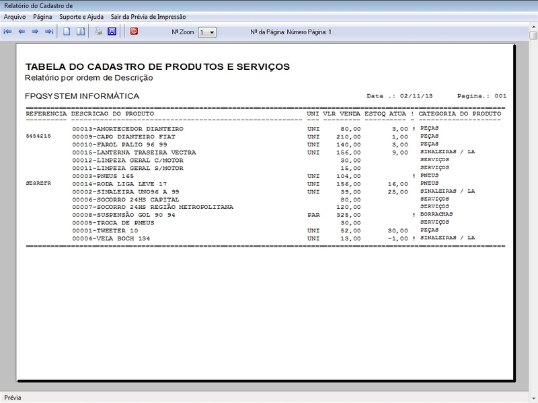Click the vertical scrollbar thumb

(x=533, y=36)
